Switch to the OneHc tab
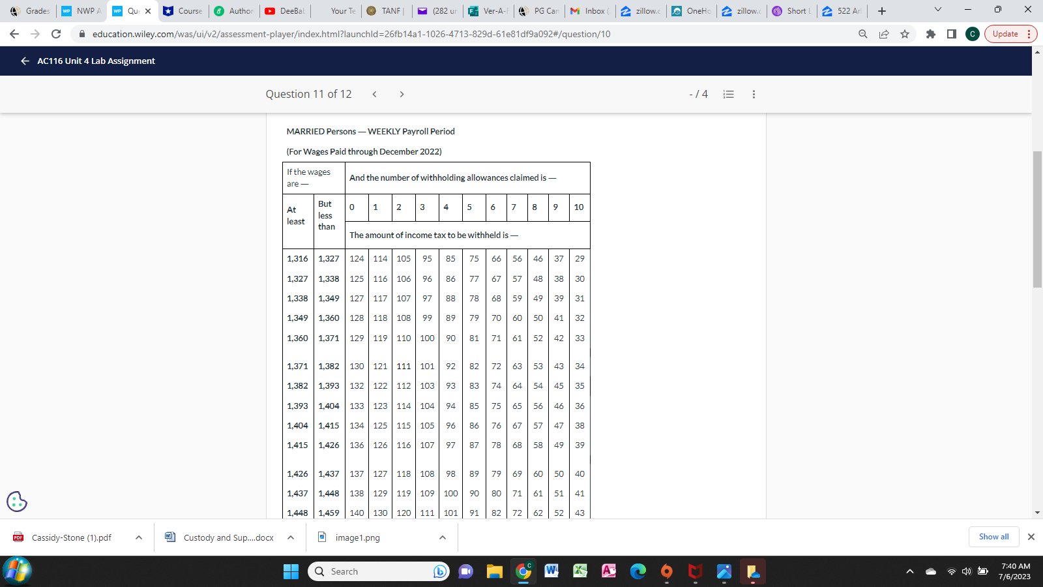Image resolution: width=1043 pixels, height=587 pixels. pos(692,10)
